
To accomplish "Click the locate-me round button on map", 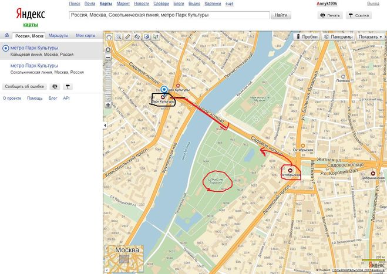I will click(108, 50).
